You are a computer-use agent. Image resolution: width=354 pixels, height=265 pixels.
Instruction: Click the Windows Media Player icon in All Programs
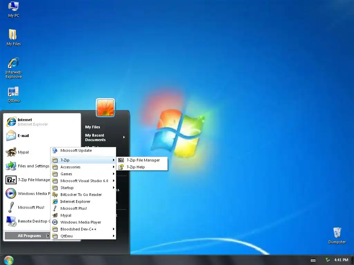click(55, 222)
